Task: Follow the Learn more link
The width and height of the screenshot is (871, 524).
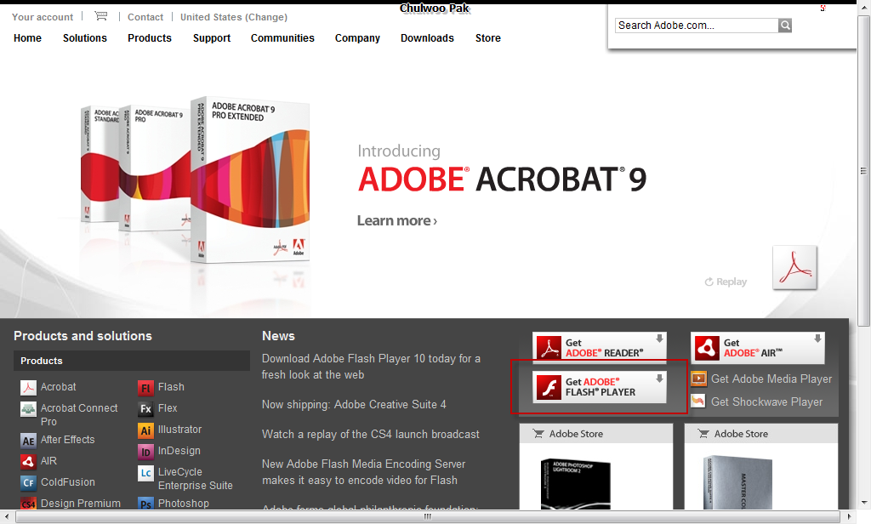Action: tap(396, 220)
